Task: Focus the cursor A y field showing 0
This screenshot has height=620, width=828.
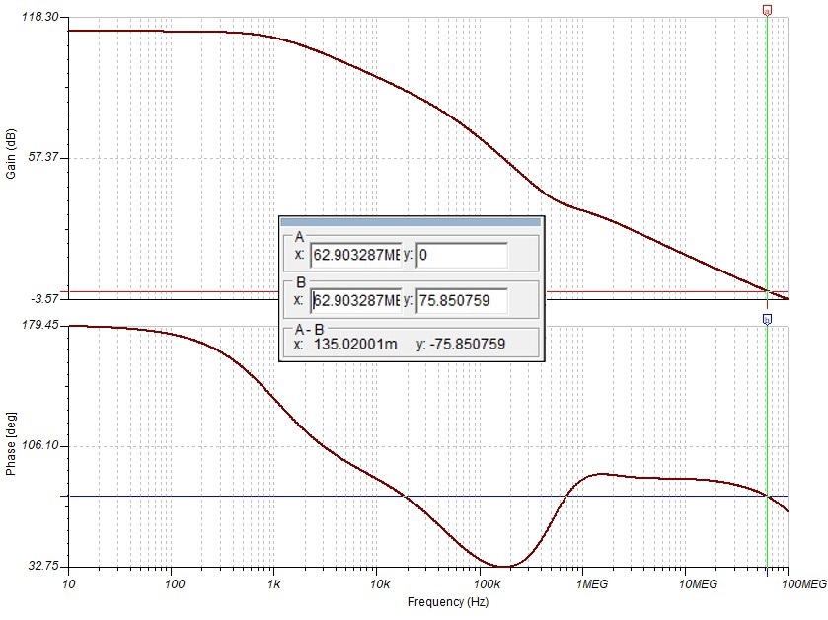Action: [x=461, y=256]
